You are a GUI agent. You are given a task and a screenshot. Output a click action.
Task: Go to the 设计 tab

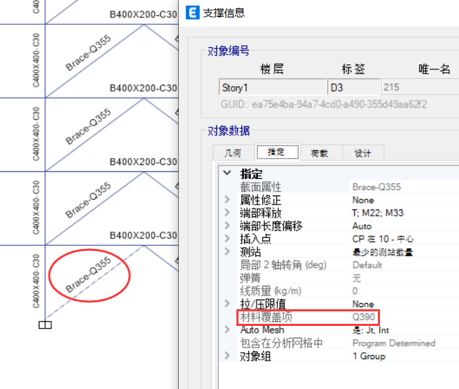click(362, 153)
